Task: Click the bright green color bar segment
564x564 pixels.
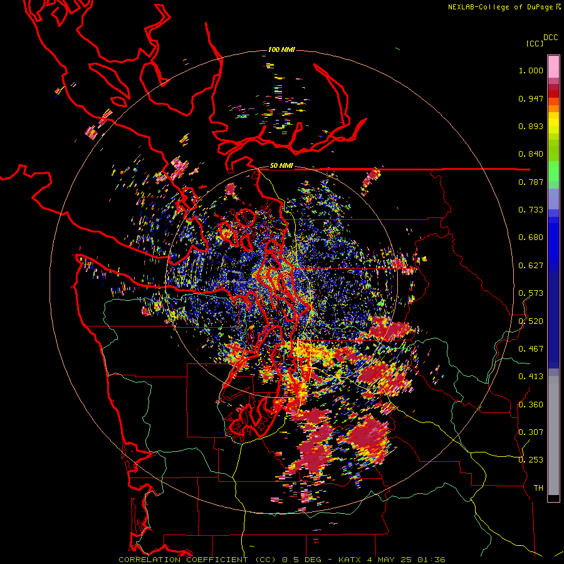Action: click(x=553, y=171)
